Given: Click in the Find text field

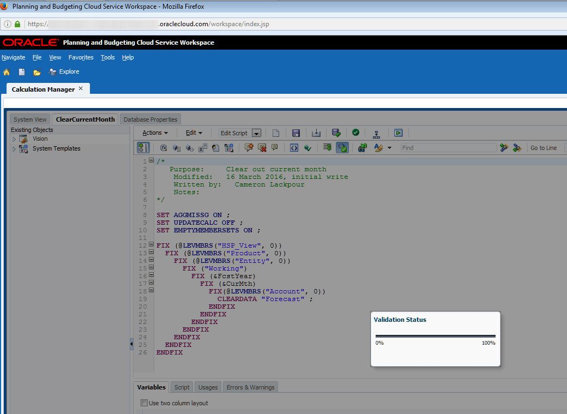Looking at the screenshot, I should click(x=448, y=148).
